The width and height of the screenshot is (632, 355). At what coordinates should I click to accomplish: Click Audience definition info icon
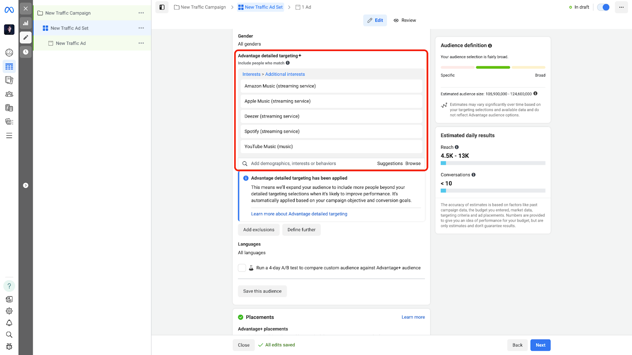(x=490, y=46)
